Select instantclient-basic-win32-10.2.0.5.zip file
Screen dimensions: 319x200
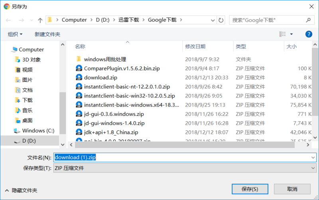pyautogui.click(x=129, y=96)
